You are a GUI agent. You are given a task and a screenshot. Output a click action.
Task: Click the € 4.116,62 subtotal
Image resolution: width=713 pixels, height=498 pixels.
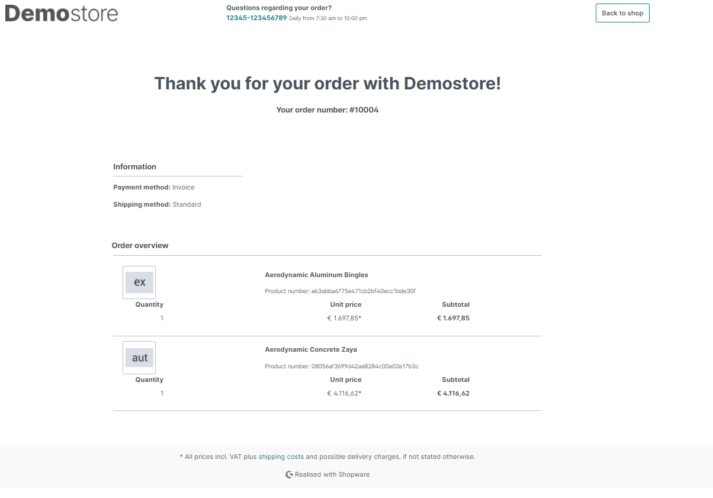click(453, 393)
